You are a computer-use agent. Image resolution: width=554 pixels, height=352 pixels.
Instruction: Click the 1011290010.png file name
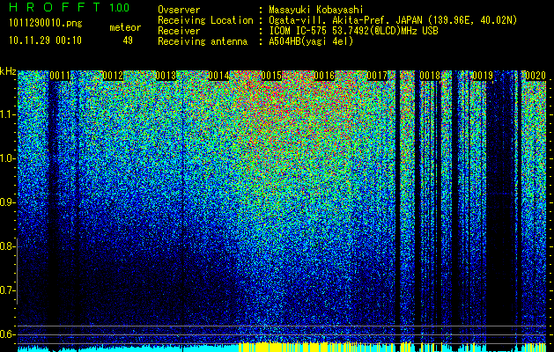point(46,24)
